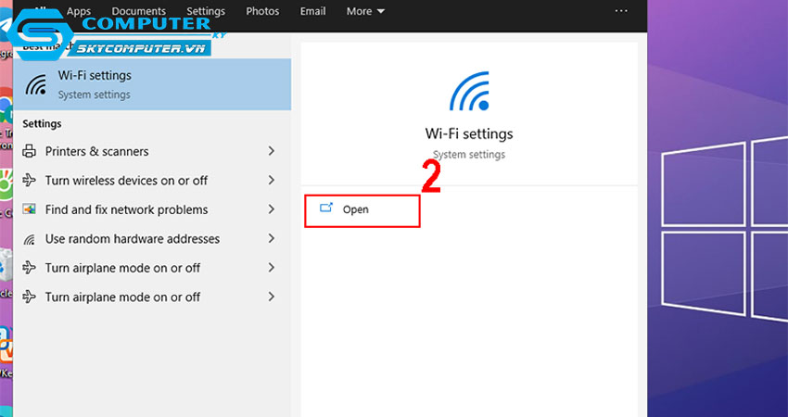Switch to the Email search tab

[x=312, y=11]
